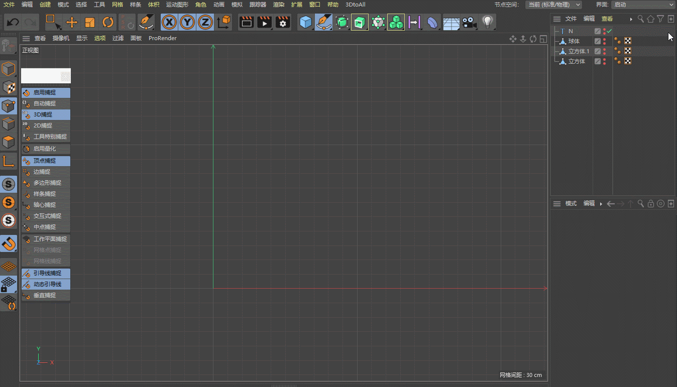This screenshot has height=387, width=677.
Task: Open the 运动图形 menu
Action: [x=177, y=5]
